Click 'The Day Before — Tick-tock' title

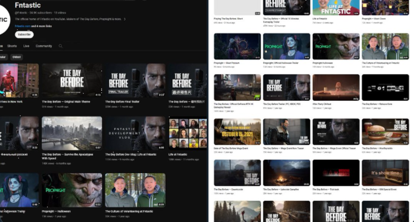pyautogui.click(x=326, y=190)
